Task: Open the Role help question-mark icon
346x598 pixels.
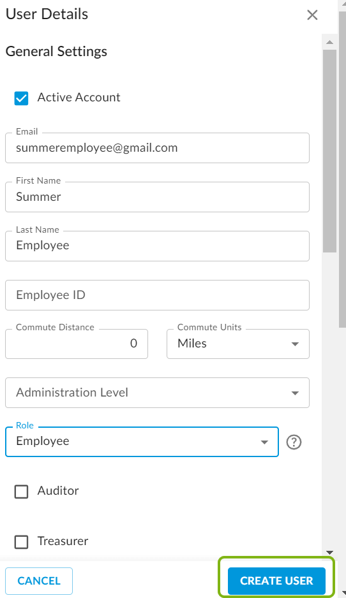Action: click(x=294, y=442)
